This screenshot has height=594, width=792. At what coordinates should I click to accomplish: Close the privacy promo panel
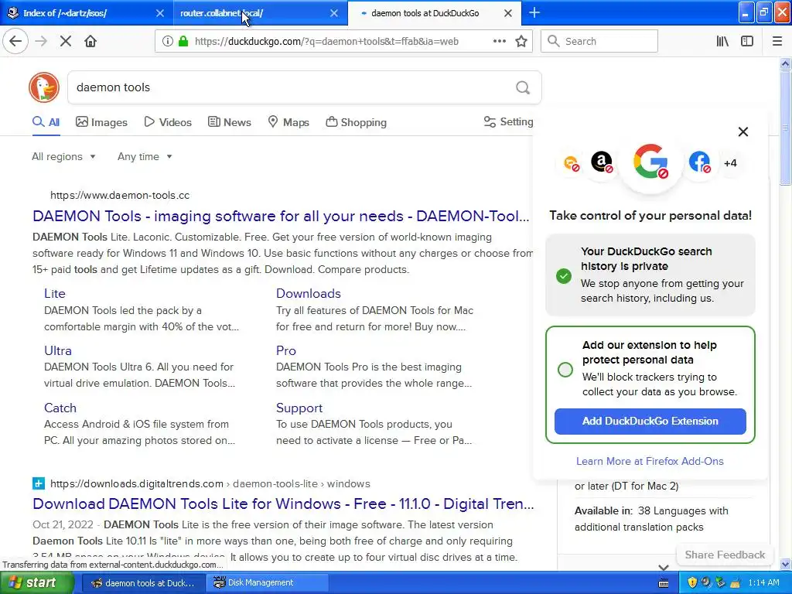point(743,131)
